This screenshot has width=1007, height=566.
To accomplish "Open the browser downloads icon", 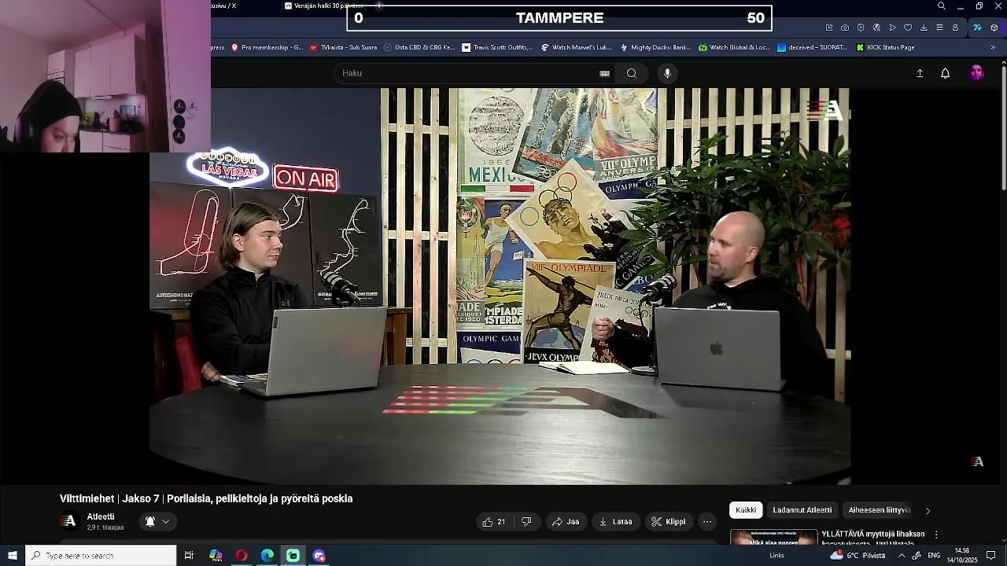I will (924, 28).
